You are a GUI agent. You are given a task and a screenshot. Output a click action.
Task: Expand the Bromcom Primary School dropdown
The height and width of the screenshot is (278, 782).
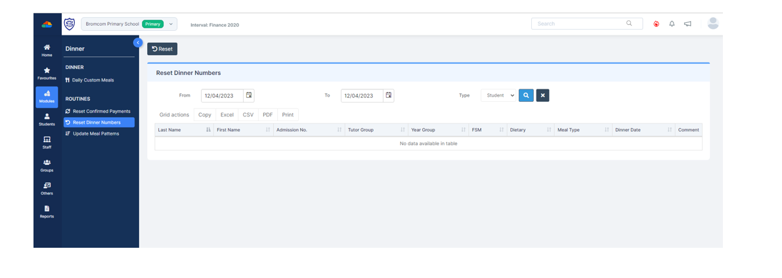click(171, 24)
